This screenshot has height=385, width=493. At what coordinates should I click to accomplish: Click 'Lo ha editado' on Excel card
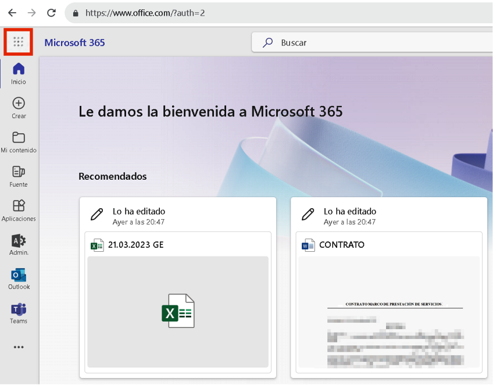click(x=138, y=211)
